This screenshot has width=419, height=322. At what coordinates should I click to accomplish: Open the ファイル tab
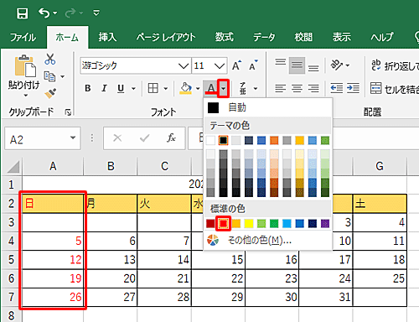tap(23, 37)
